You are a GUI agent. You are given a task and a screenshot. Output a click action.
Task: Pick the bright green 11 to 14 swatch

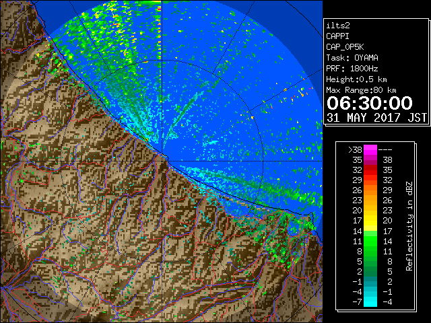click(370, 241)
